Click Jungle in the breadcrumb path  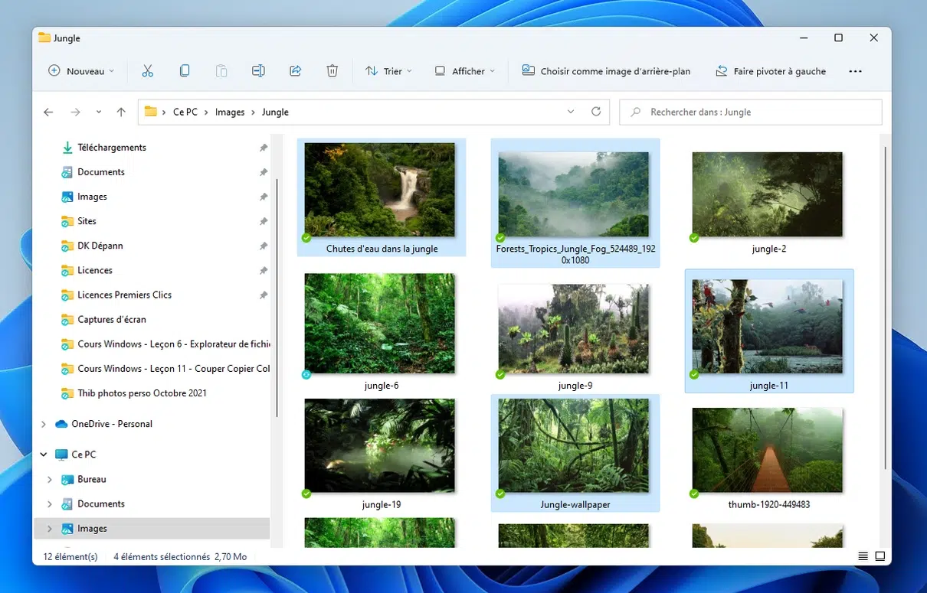coord(275,112)
